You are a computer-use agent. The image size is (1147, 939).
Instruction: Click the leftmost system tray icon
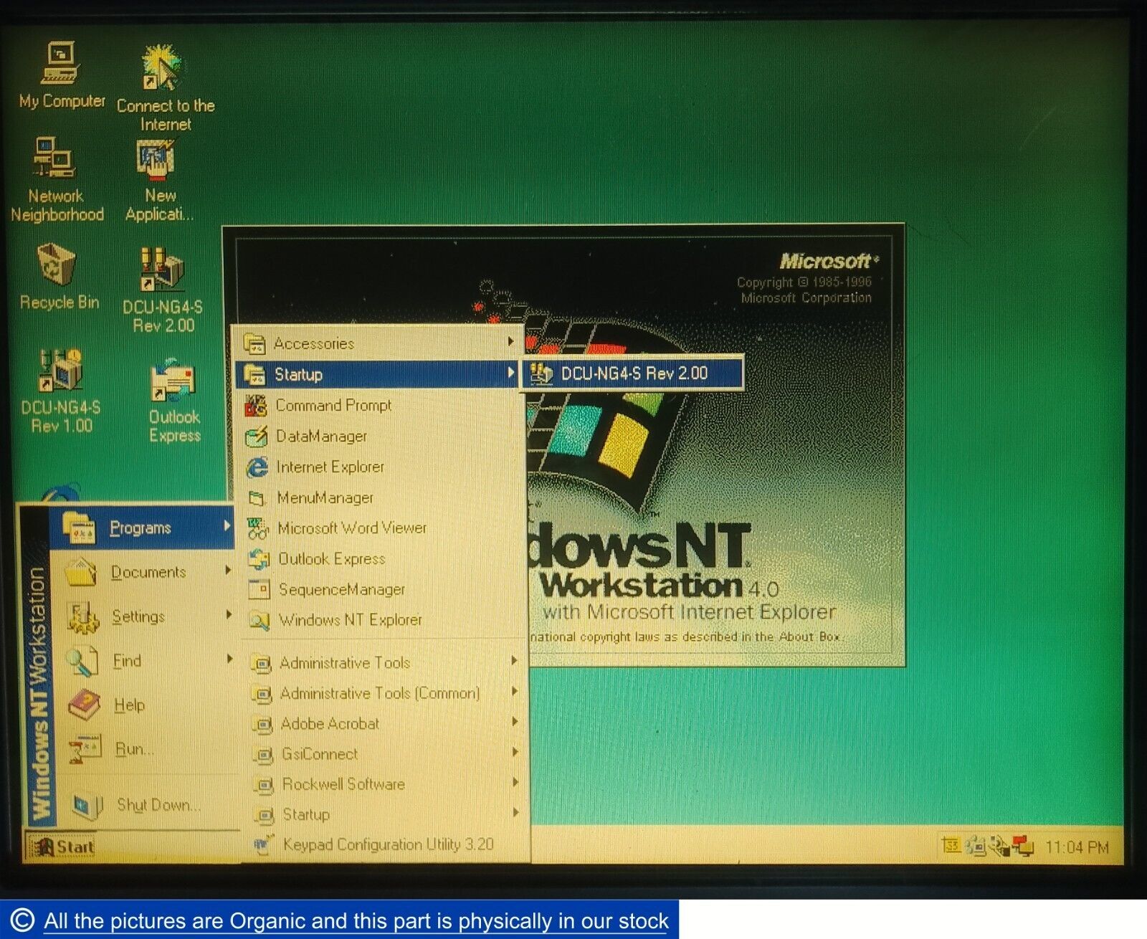click(x=951, y=846)
